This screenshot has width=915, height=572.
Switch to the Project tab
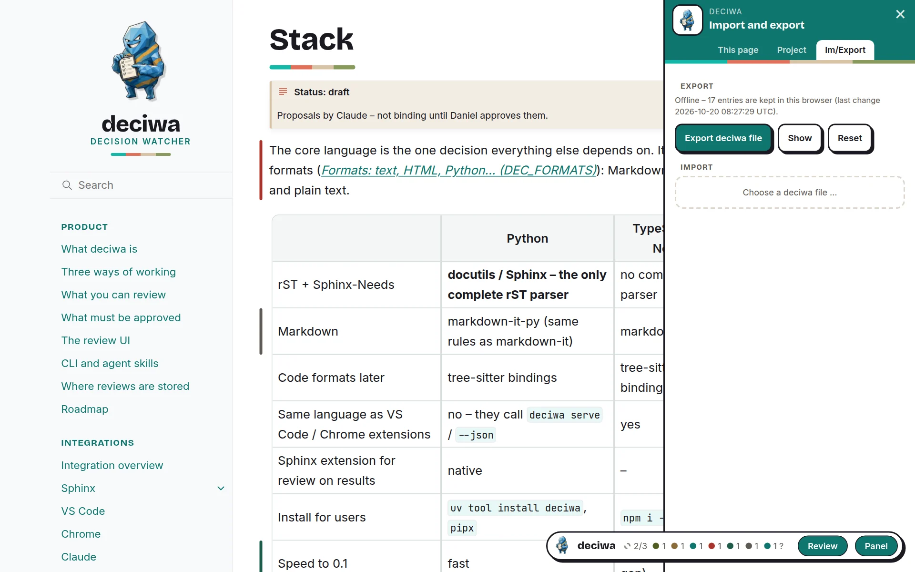[x=791, y=50]
